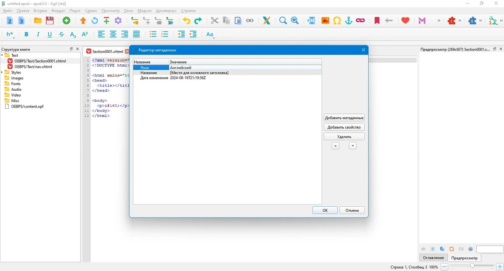Refresh preview with orange circular arrows icon
This screenshot has height=271, width=504.
[451, 249]
